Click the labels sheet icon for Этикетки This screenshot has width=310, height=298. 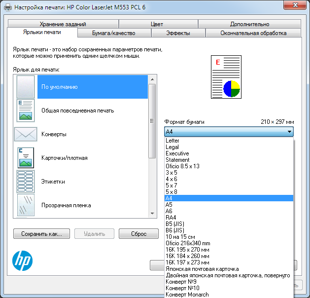[x=26, y=182]
